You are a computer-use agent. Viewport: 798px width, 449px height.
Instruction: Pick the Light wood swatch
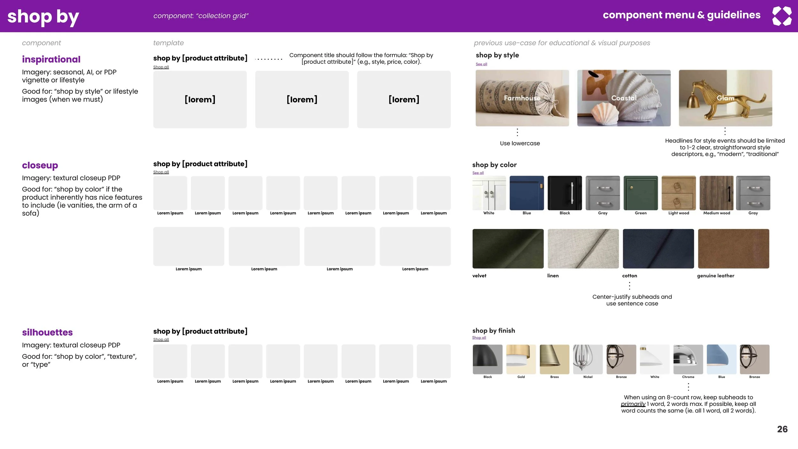[x=679, y=193]
